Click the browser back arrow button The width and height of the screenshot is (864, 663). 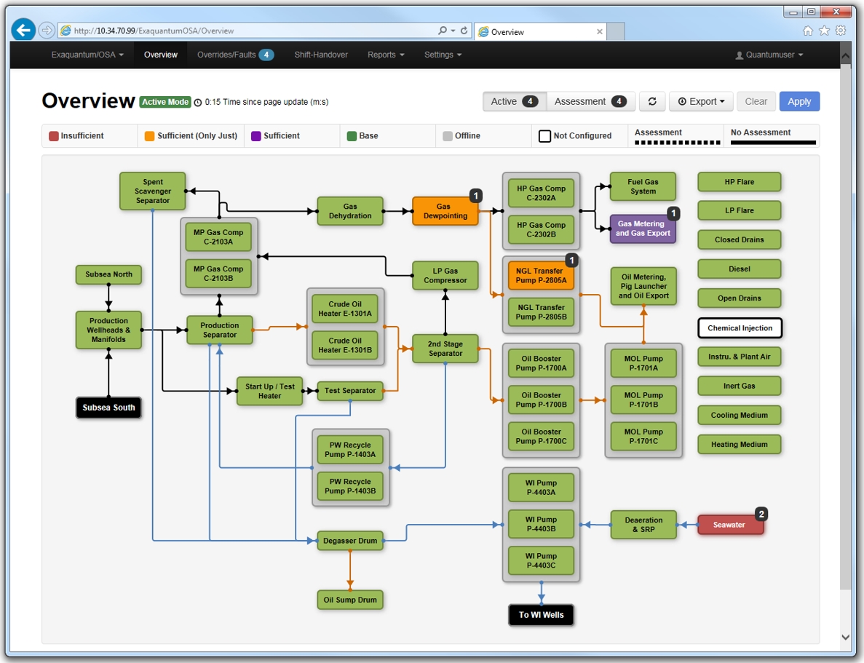pyautogui.click(x=24, y=30)
